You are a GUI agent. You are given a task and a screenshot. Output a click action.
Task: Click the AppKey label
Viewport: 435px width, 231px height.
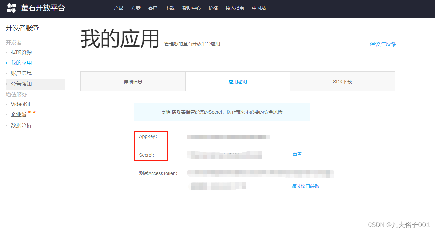(148, 136)
